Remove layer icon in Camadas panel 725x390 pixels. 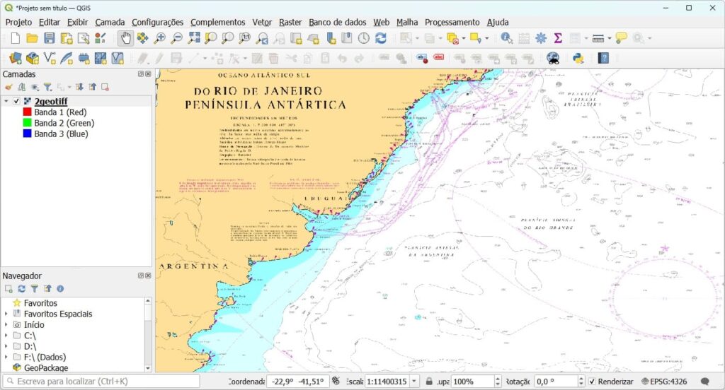[105, 87]
